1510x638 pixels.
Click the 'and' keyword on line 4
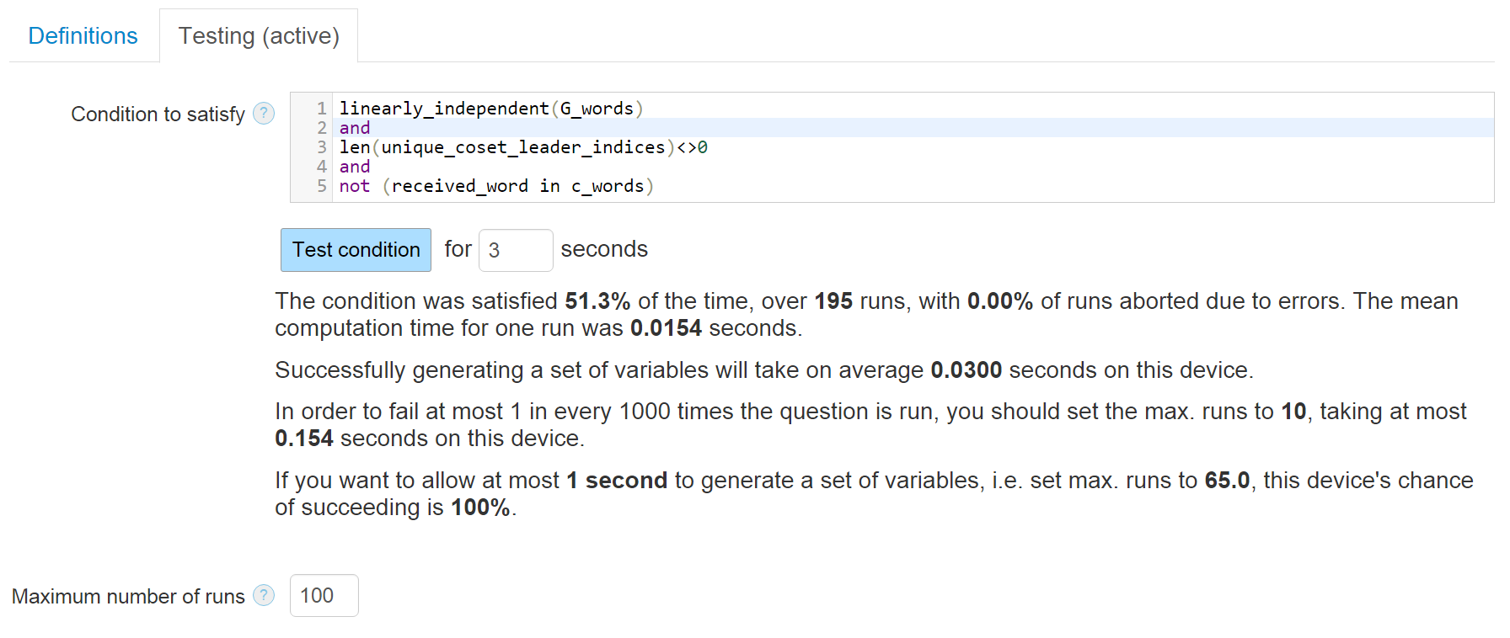click(x=355, y=167)
